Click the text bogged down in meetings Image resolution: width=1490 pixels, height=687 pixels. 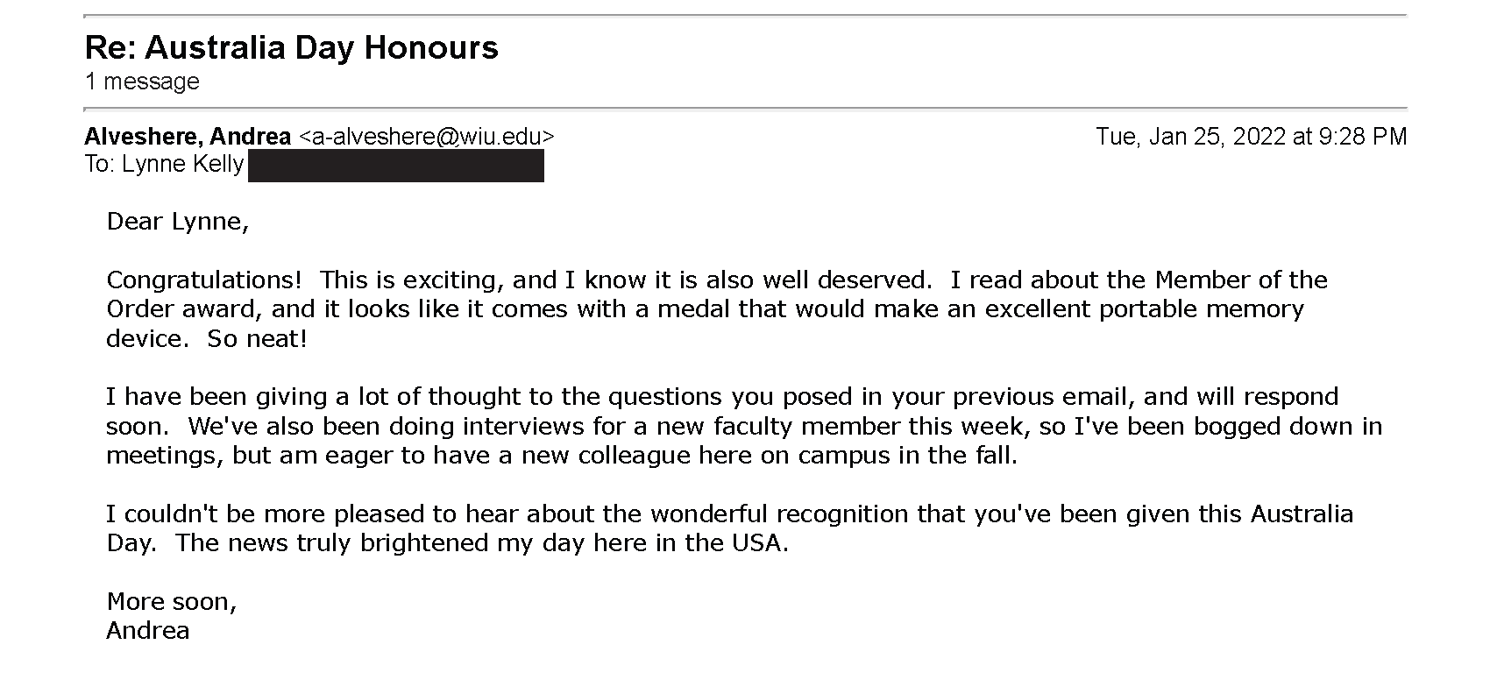pos(744,441)
